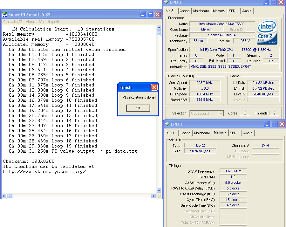286x227 pixels.
Task: Close the Finish dialog with the red X
Action: [154, 87]
